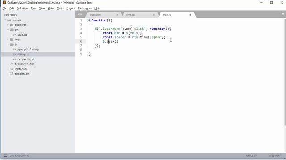Click the FOLDERS sidebar heading
This screenshot has height=160, width=286.
pyautogui.click(x=11, y=15)
